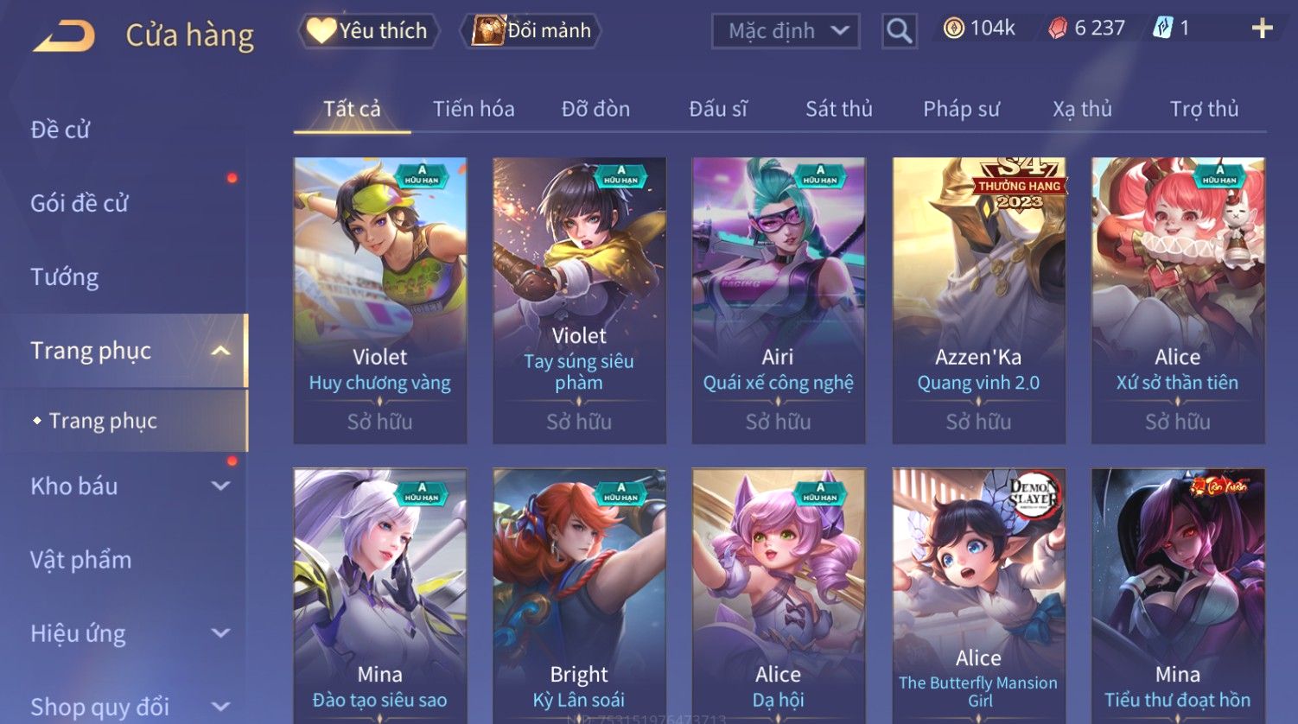Screen dimensions: 1298x724
Task: Switch to the Pháp sư tab
Action: (961, 109)
